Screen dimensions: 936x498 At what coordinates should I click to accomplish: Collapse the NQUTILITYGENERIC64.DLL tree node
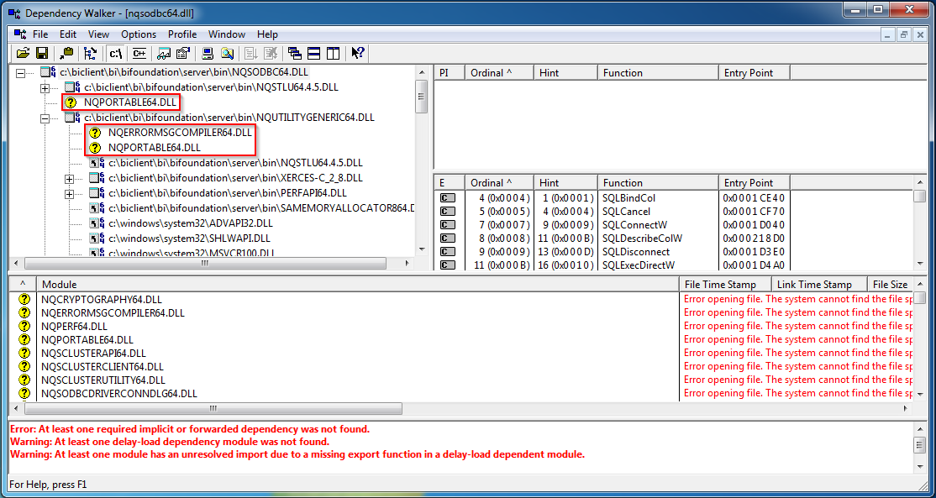(x=45, y=118)
